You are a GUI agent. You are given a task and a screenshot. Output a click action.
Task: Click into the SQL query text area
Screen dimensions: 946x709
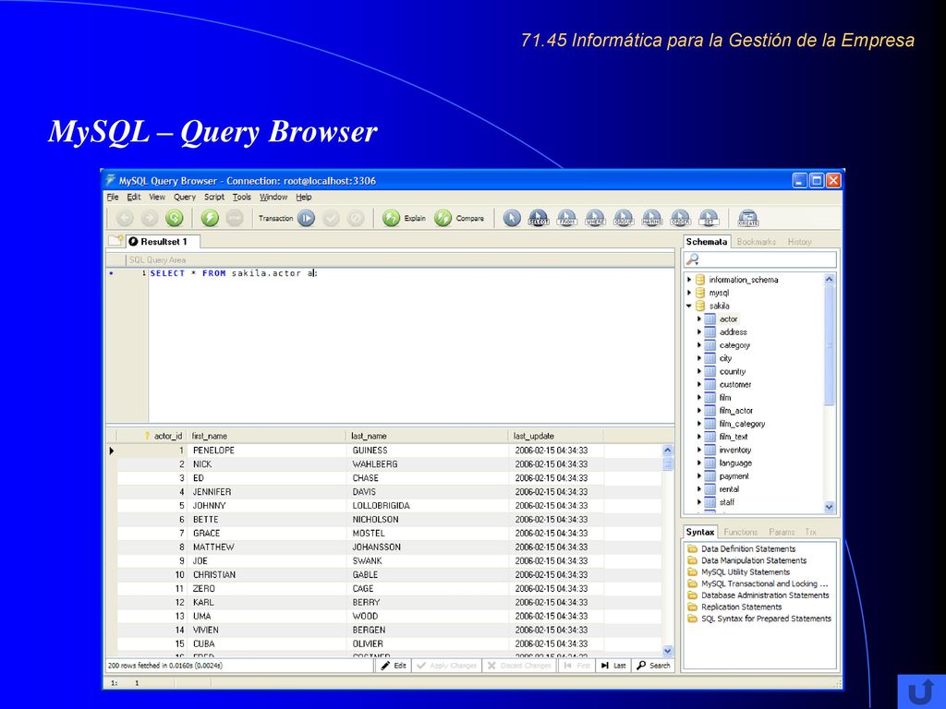coord(411,345)
